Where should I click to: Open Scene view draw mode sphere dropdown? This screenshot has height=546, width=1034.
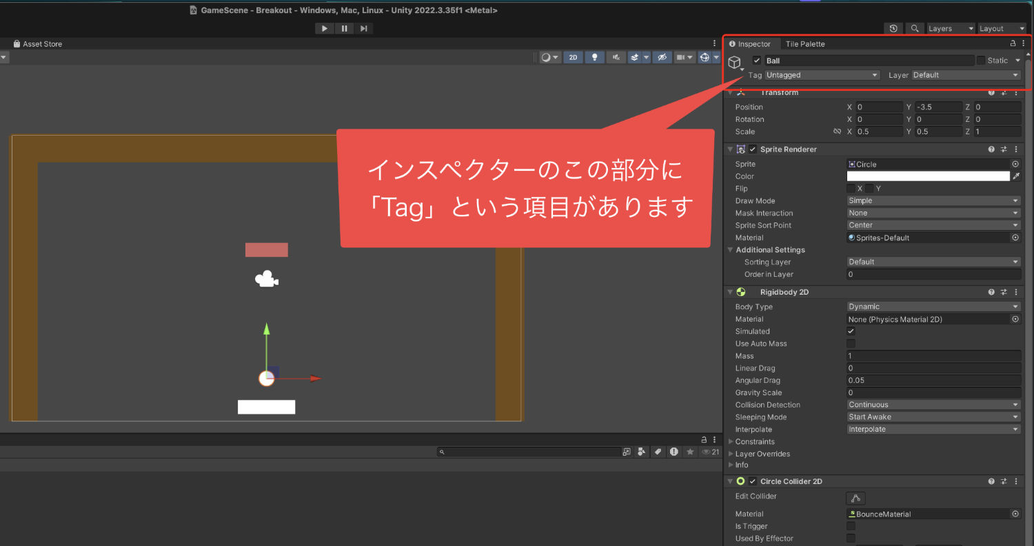point(550,57)
